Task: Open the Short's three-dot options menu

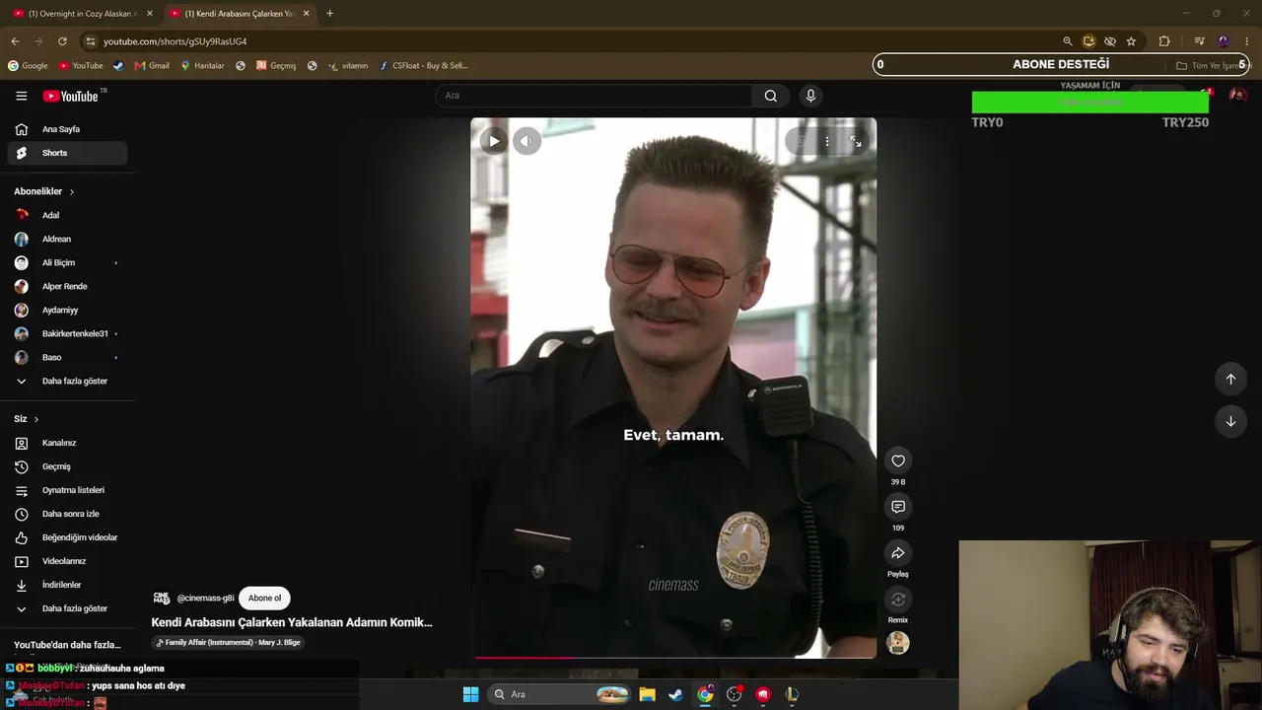Action: 827,141
